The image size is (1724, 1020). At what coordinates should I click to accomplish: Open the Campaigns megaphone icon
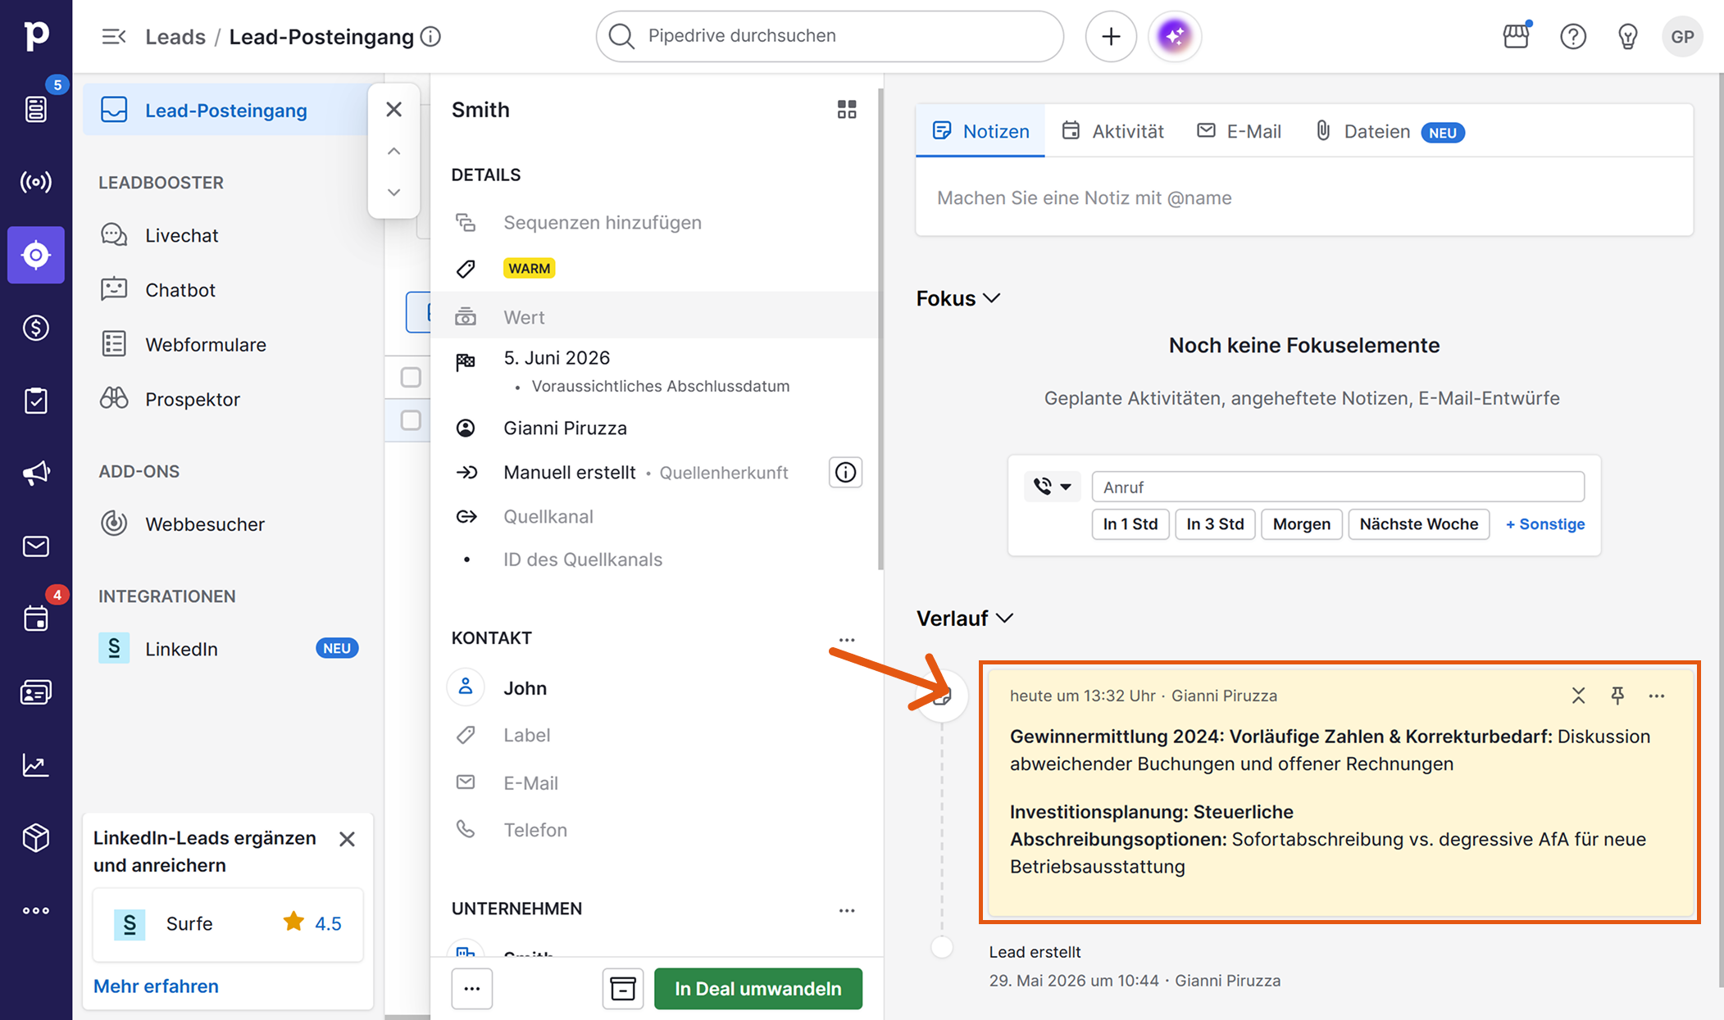(36, 473)
